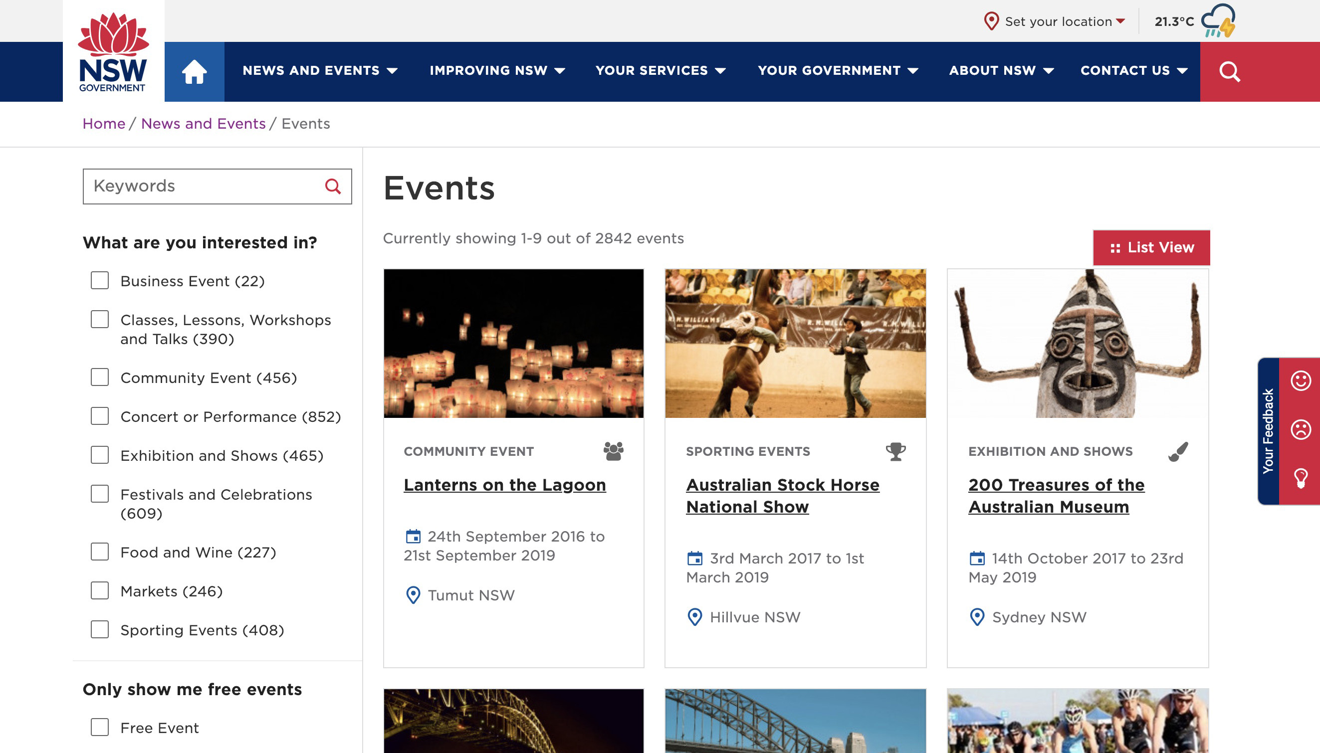Click the lightbulb idea feedback icon

point(1301,478)
